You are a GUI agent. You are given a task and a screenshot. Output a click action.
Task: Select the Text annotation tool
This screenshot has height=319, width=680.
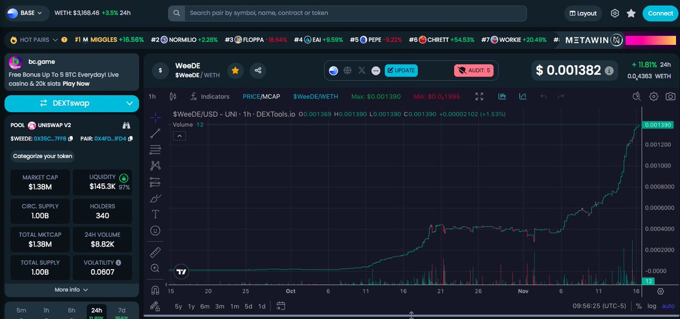coord(155,214)
